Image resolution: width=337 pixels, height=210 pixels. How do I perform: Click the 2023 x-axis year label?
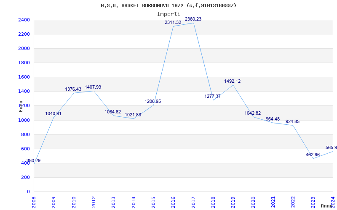click(313, 202)
